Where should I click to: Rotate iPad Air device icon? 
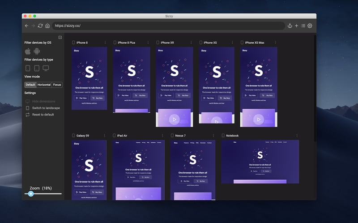pos(114,136)
